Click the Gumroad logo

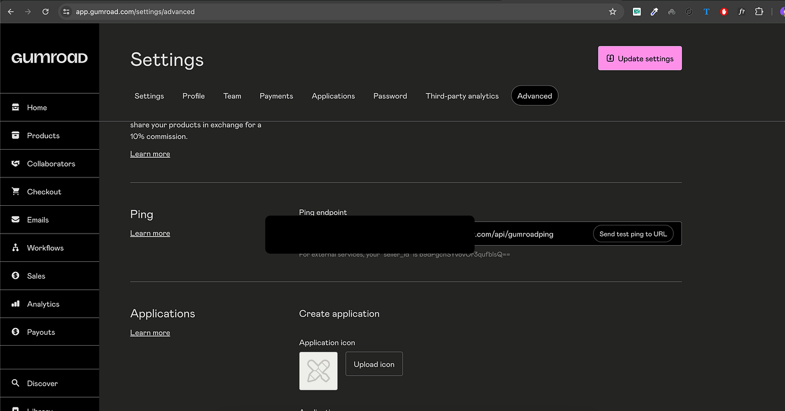49,58
